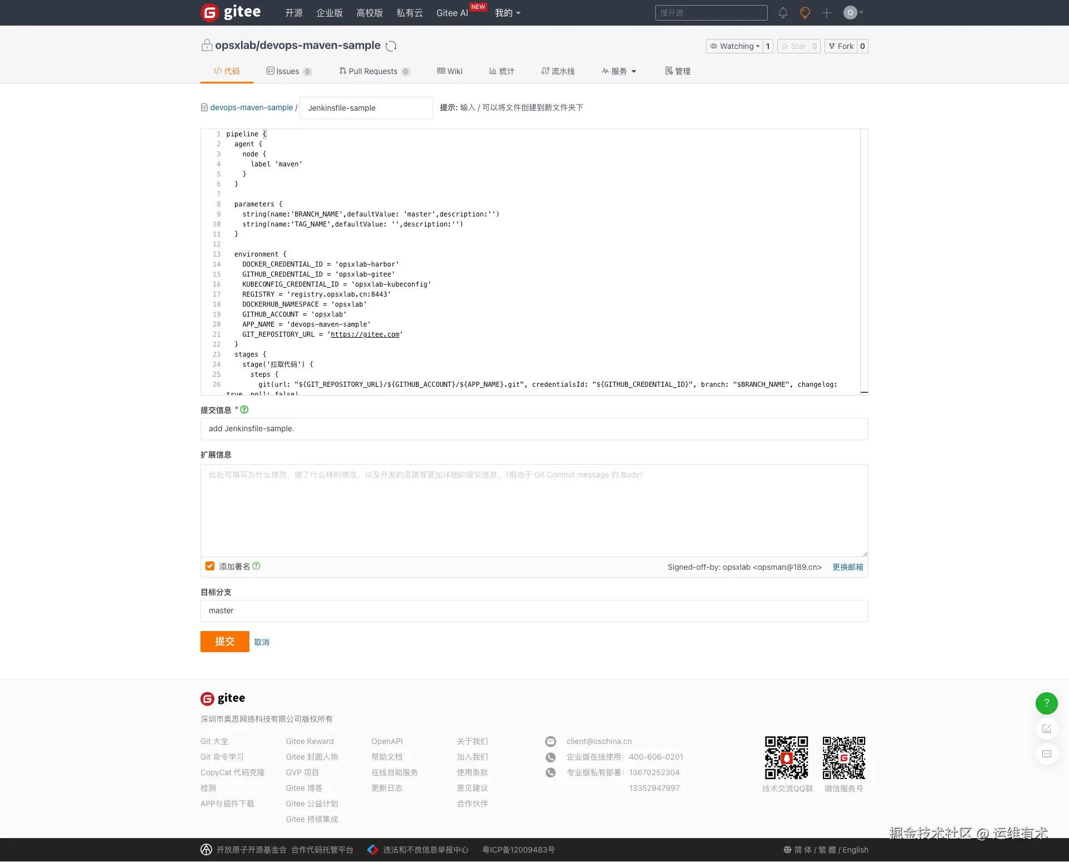Viewport: 1069px width, 862px height.
Task: Expand the 服务 dropdown in the tab bar
Action: 619,71
